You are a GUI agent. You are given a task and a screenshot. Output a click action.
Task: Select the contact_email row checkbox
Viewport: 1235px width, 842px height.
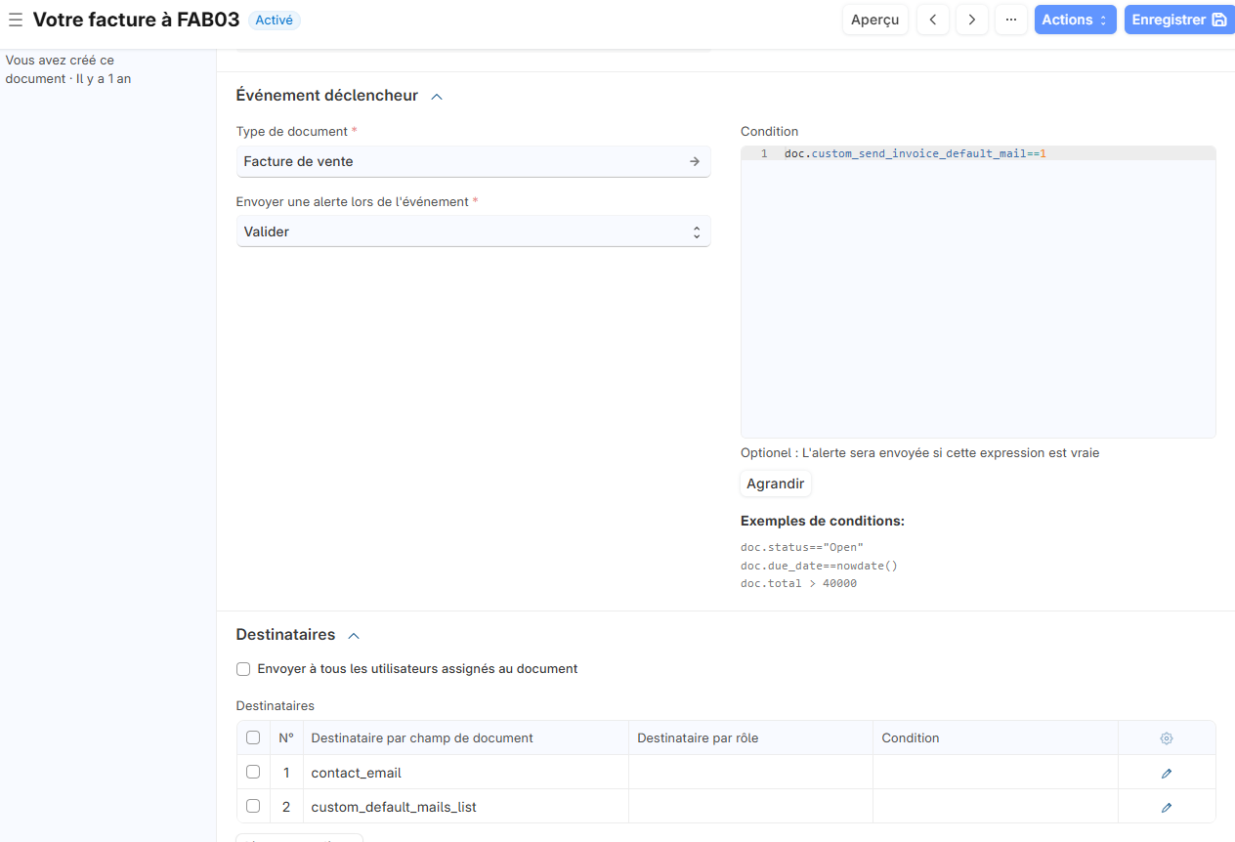[253, 773]
